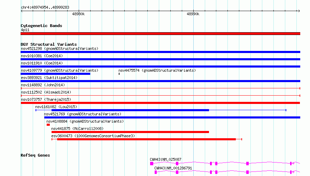
Task: Select the thin red nsv1148892 line
Action: coord(161,88)
